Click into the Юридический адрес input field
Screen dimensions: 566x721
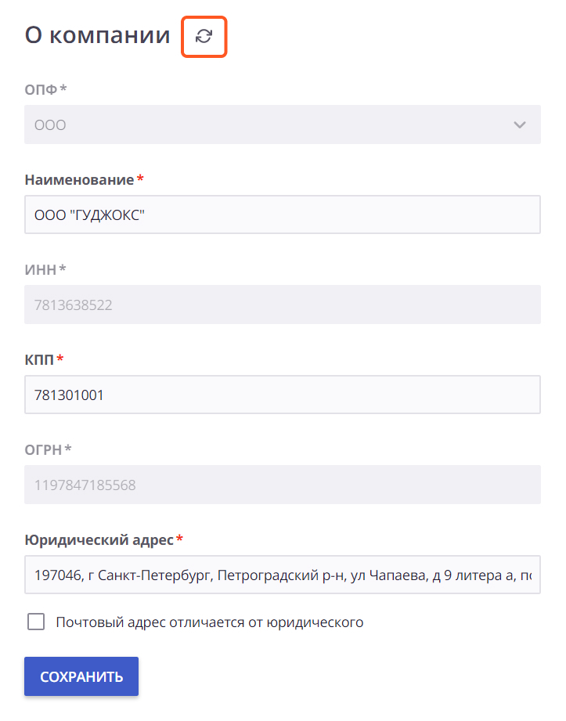coord(283,575)
